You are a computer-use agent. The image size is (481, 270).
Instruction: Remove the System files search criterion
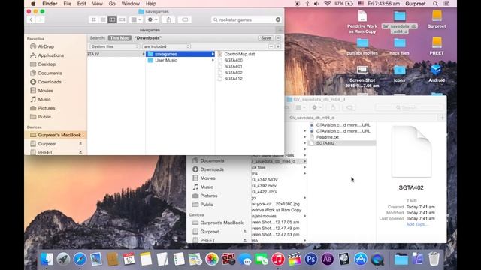pos(271,46)
